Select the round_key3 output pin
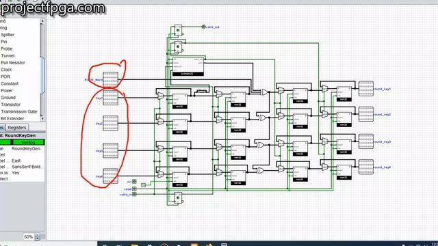The height and width of the screenshot is (246, 438). point(366,141)
